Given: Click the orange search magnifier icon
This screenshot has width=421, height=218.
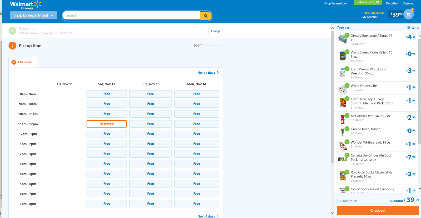Looking at the screenshot, I should click(x=206, y=16).
